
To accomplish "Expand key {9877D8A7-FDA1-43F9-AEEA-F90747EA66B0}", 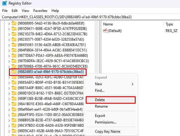I will point(9,56).
